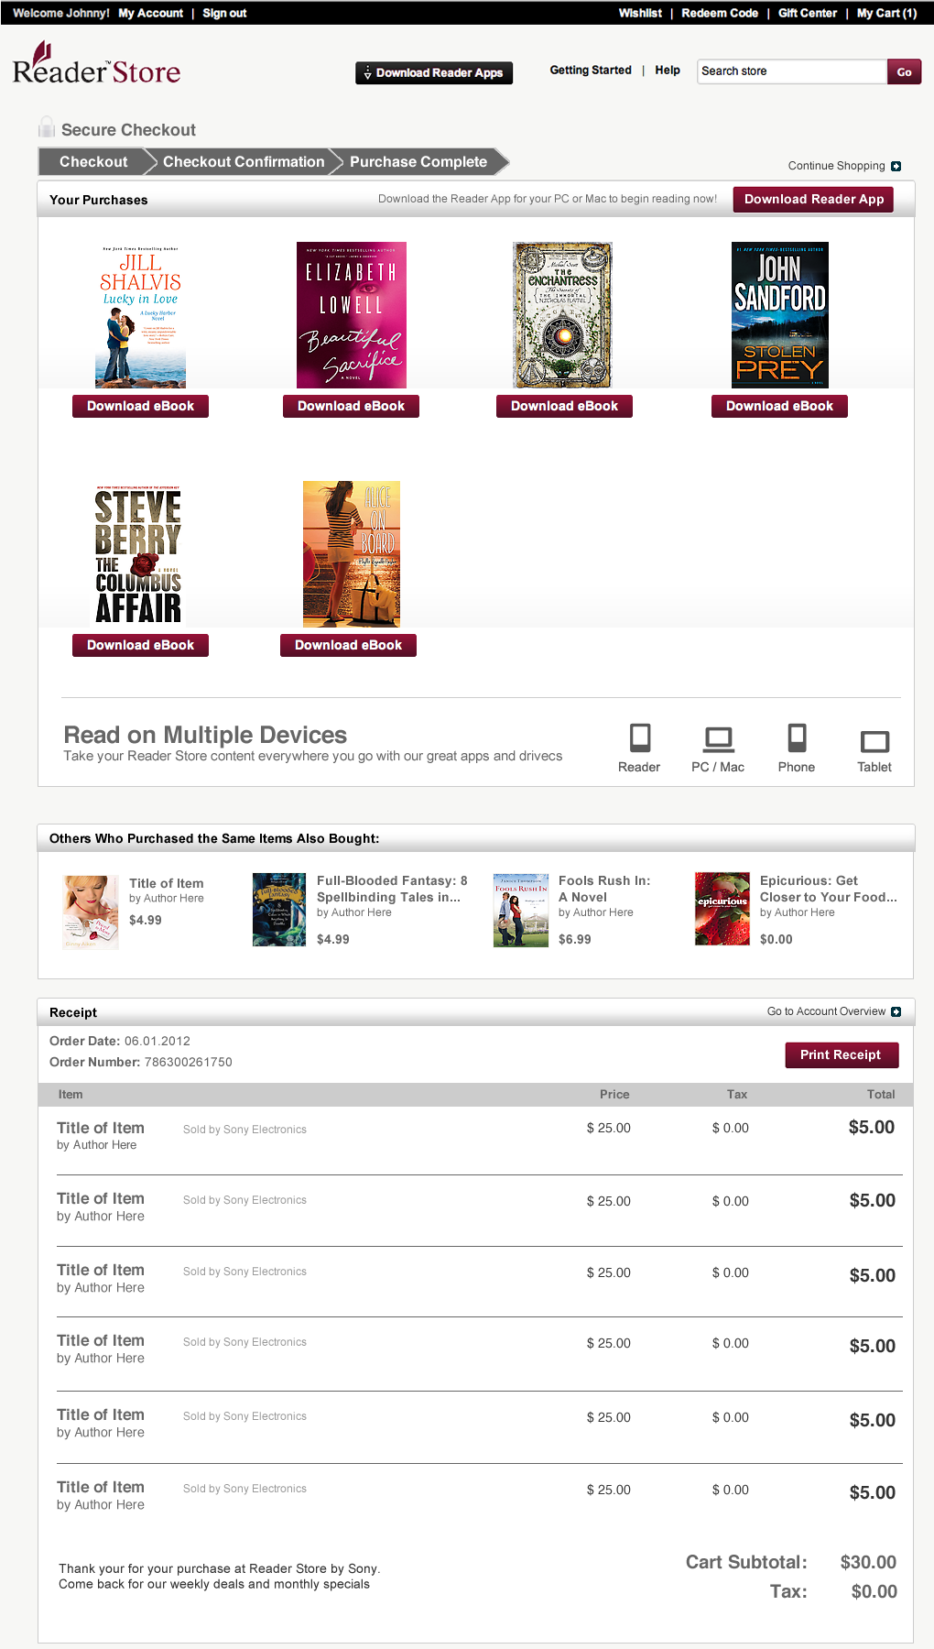Open My Account in top bar
The height and width of the screenshot is (1649, 934).
pyautogui.click(x=150, y=13)
